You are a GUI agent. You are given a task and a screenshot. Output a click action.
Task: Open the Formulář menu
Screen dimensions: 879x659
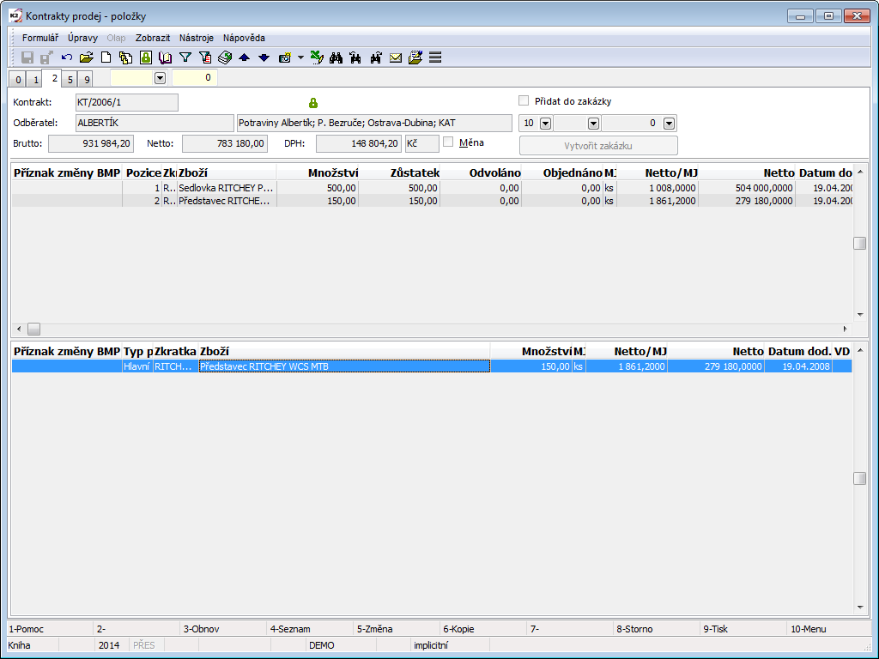pyautogui.click(x=40, y=38)
